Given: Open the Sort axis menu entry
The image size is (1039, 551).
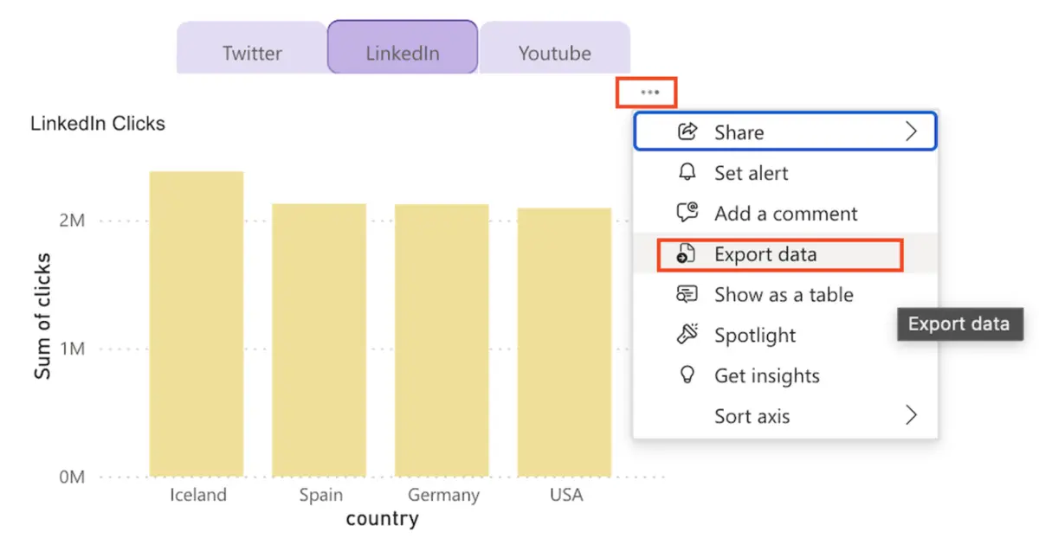Looking at the screenshot, I should point(786,415).
